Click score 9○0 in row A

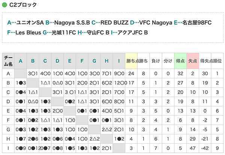pos(119,73)
